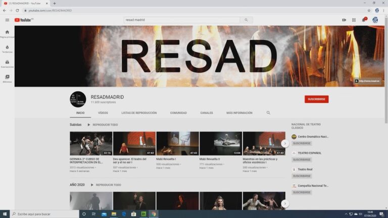This screenshot has height=218, width=388.
Task: Open Des-aparecer video thumbnail
Action: (134, 144)
